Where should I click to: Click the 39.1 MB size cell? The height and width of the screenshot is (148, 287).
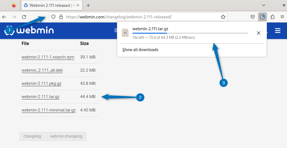click(x=88, y=57)
